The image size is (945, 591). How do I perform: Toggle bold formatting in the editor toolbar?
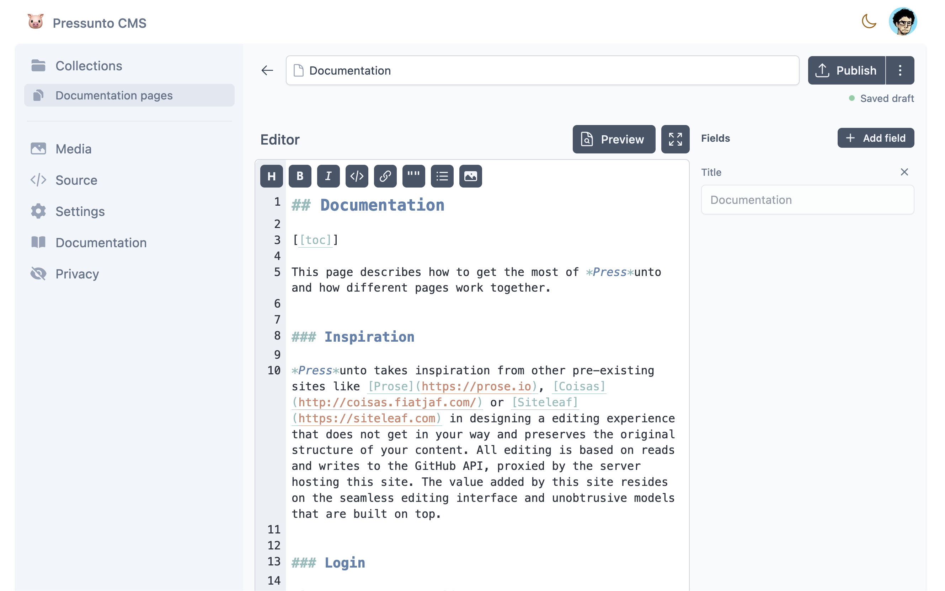300,176
